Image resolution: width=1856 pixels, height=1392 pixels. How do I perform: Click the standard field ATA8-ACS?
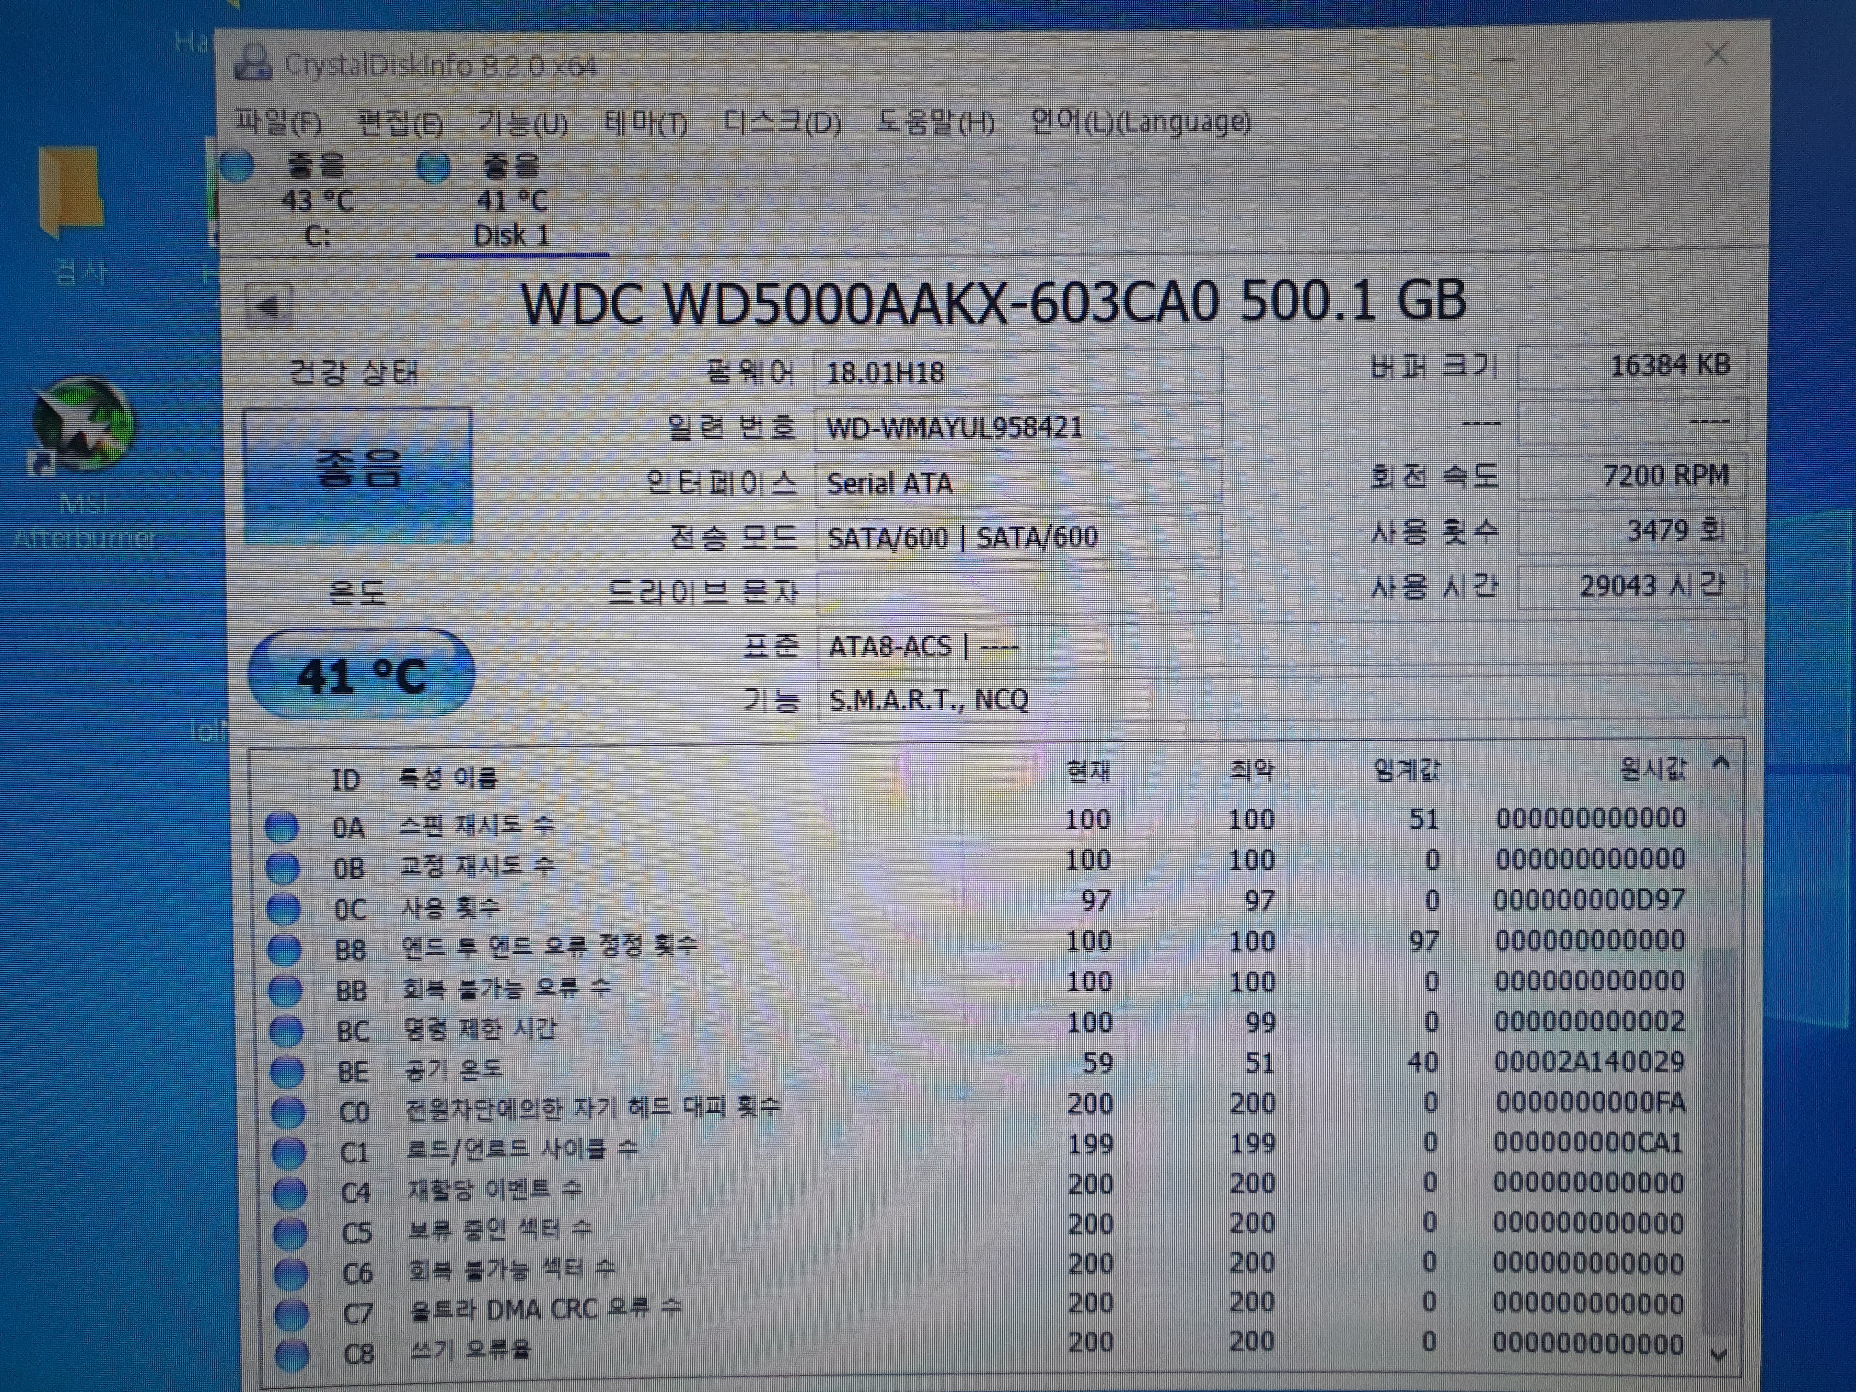[1281, 645]
